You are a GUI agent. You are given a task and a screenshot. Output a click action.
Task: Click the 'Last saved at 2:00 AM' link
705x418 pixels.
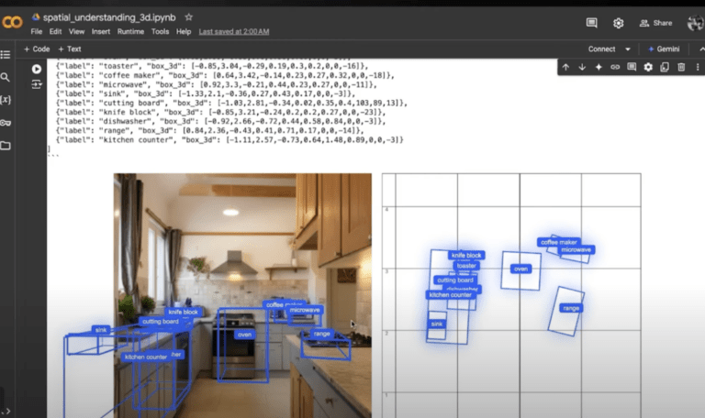[234, 31]
